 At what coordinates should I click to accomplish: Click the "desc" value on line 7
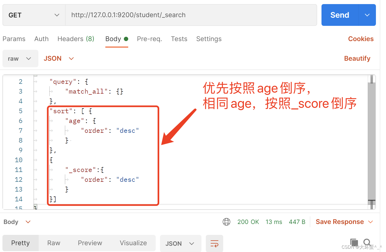tap(128, 131)
